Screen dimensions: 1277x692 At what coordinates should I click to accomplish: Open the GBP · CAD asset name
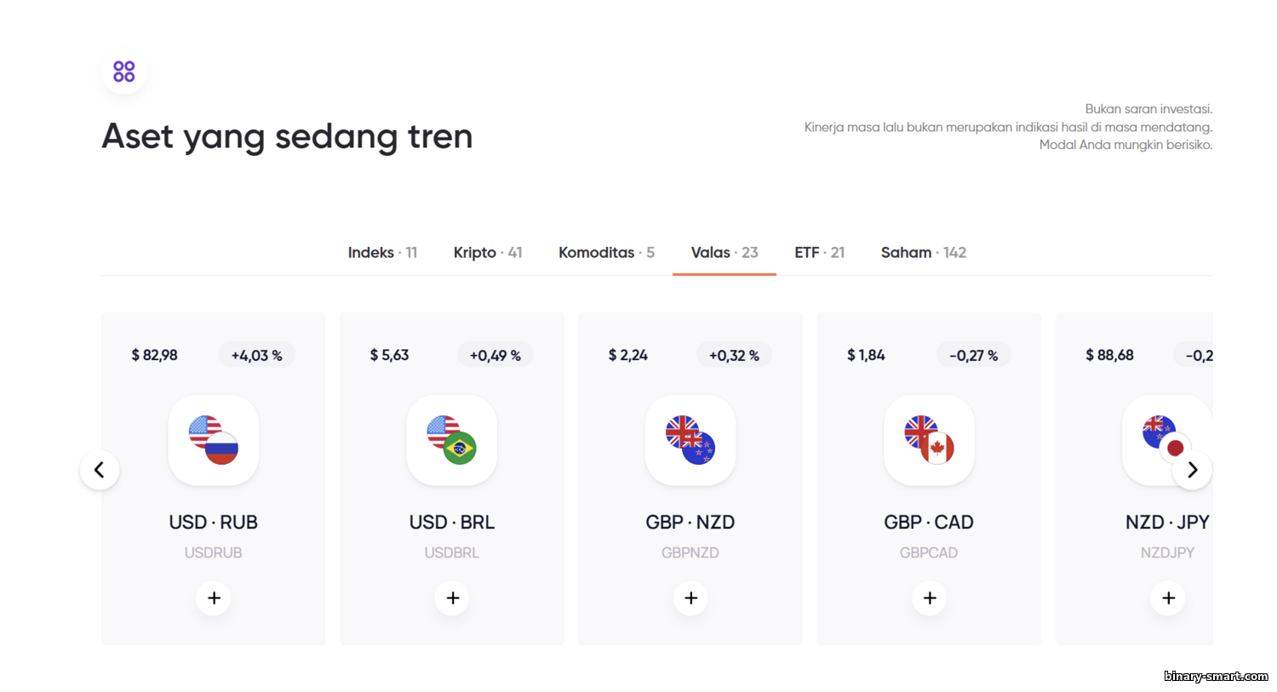929,523
